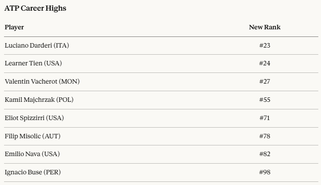Click the #78 rank value
Viewport: 321px width, 185px height.
(265, 136)
